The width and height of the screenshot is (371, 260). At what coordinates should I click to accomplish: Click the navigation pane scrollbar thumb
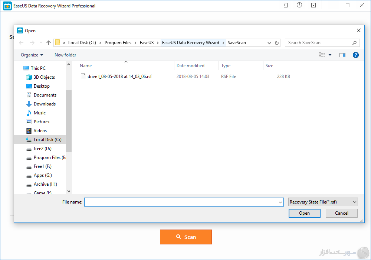(69, 121)
